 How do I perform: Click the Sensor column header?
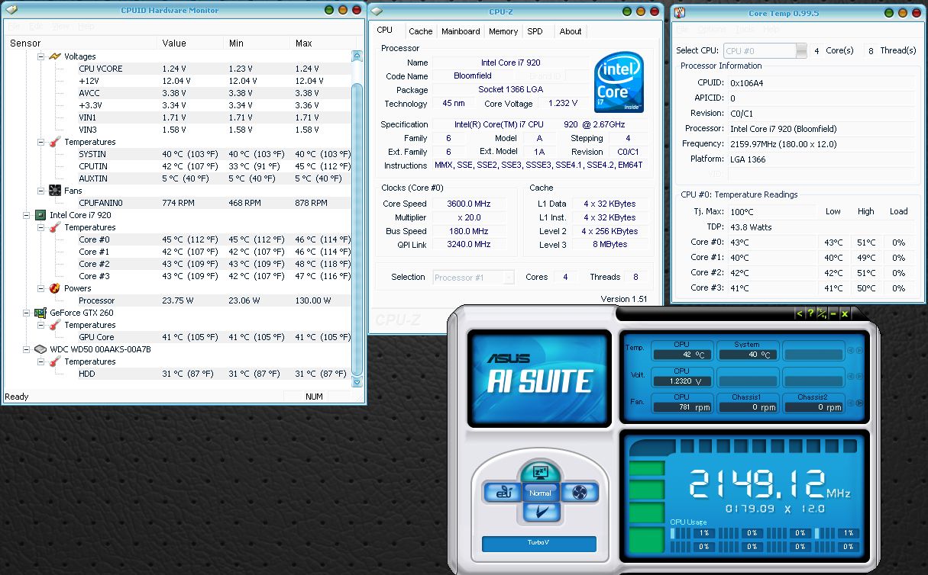coord(80,43)
